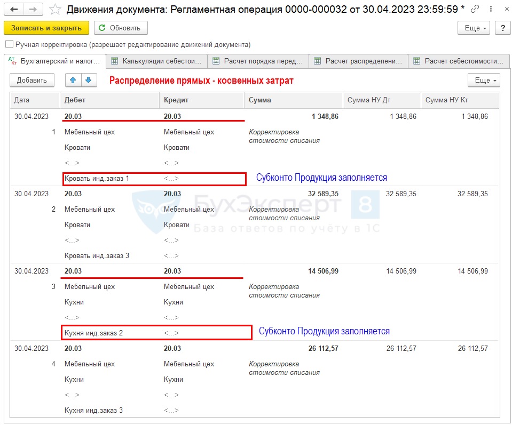The height and width of the screenshot is (425, 512).
Task: Click 14 506,99 in Сумма НУ Дт column
Action: pos(401,271)
